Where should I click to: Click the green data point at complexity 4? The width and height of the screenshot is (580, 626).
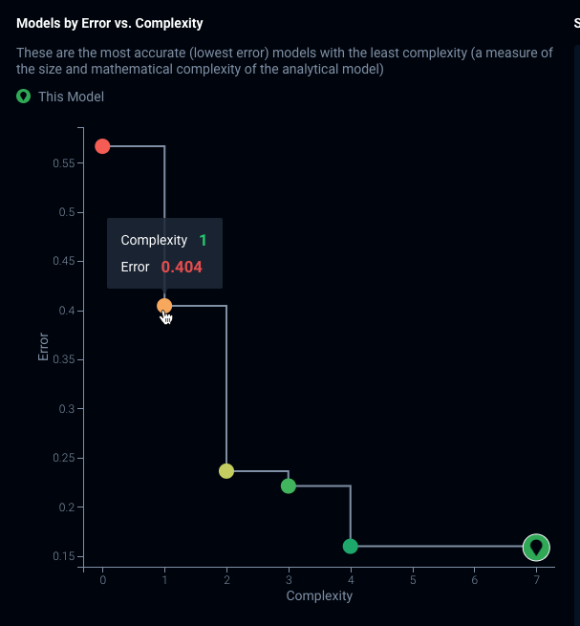click(x=351, y=546)
